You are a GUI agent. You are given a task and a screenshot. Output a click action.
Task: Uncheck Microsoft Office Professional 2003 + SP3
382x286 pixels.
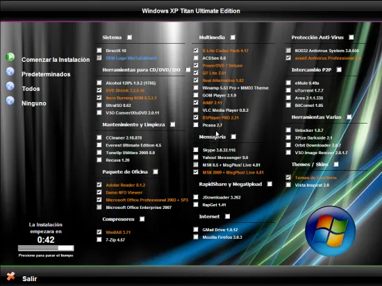click(99, 200)
